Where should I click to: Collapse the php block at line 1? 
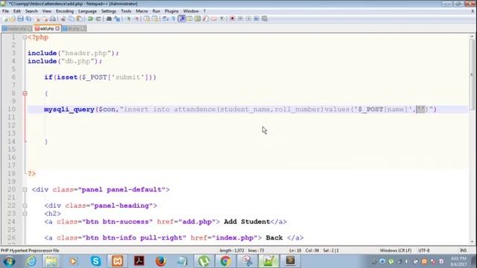(25, 37)
